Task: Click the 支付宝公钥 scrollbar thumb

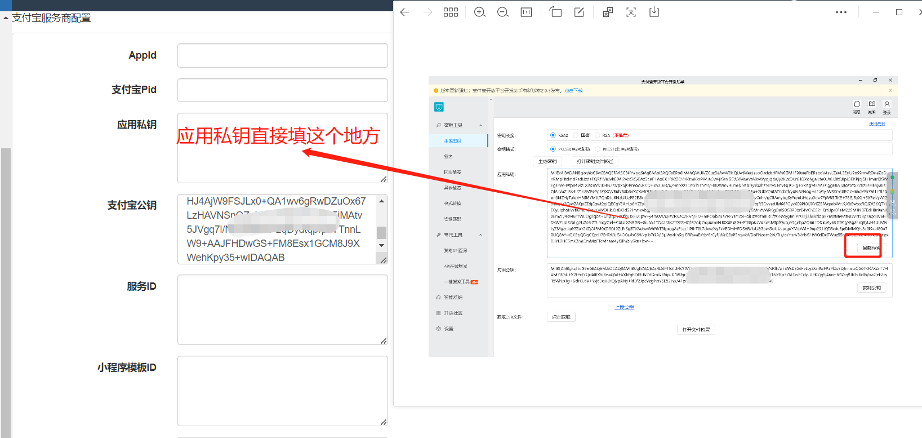Action: click(x=382, y=232)
